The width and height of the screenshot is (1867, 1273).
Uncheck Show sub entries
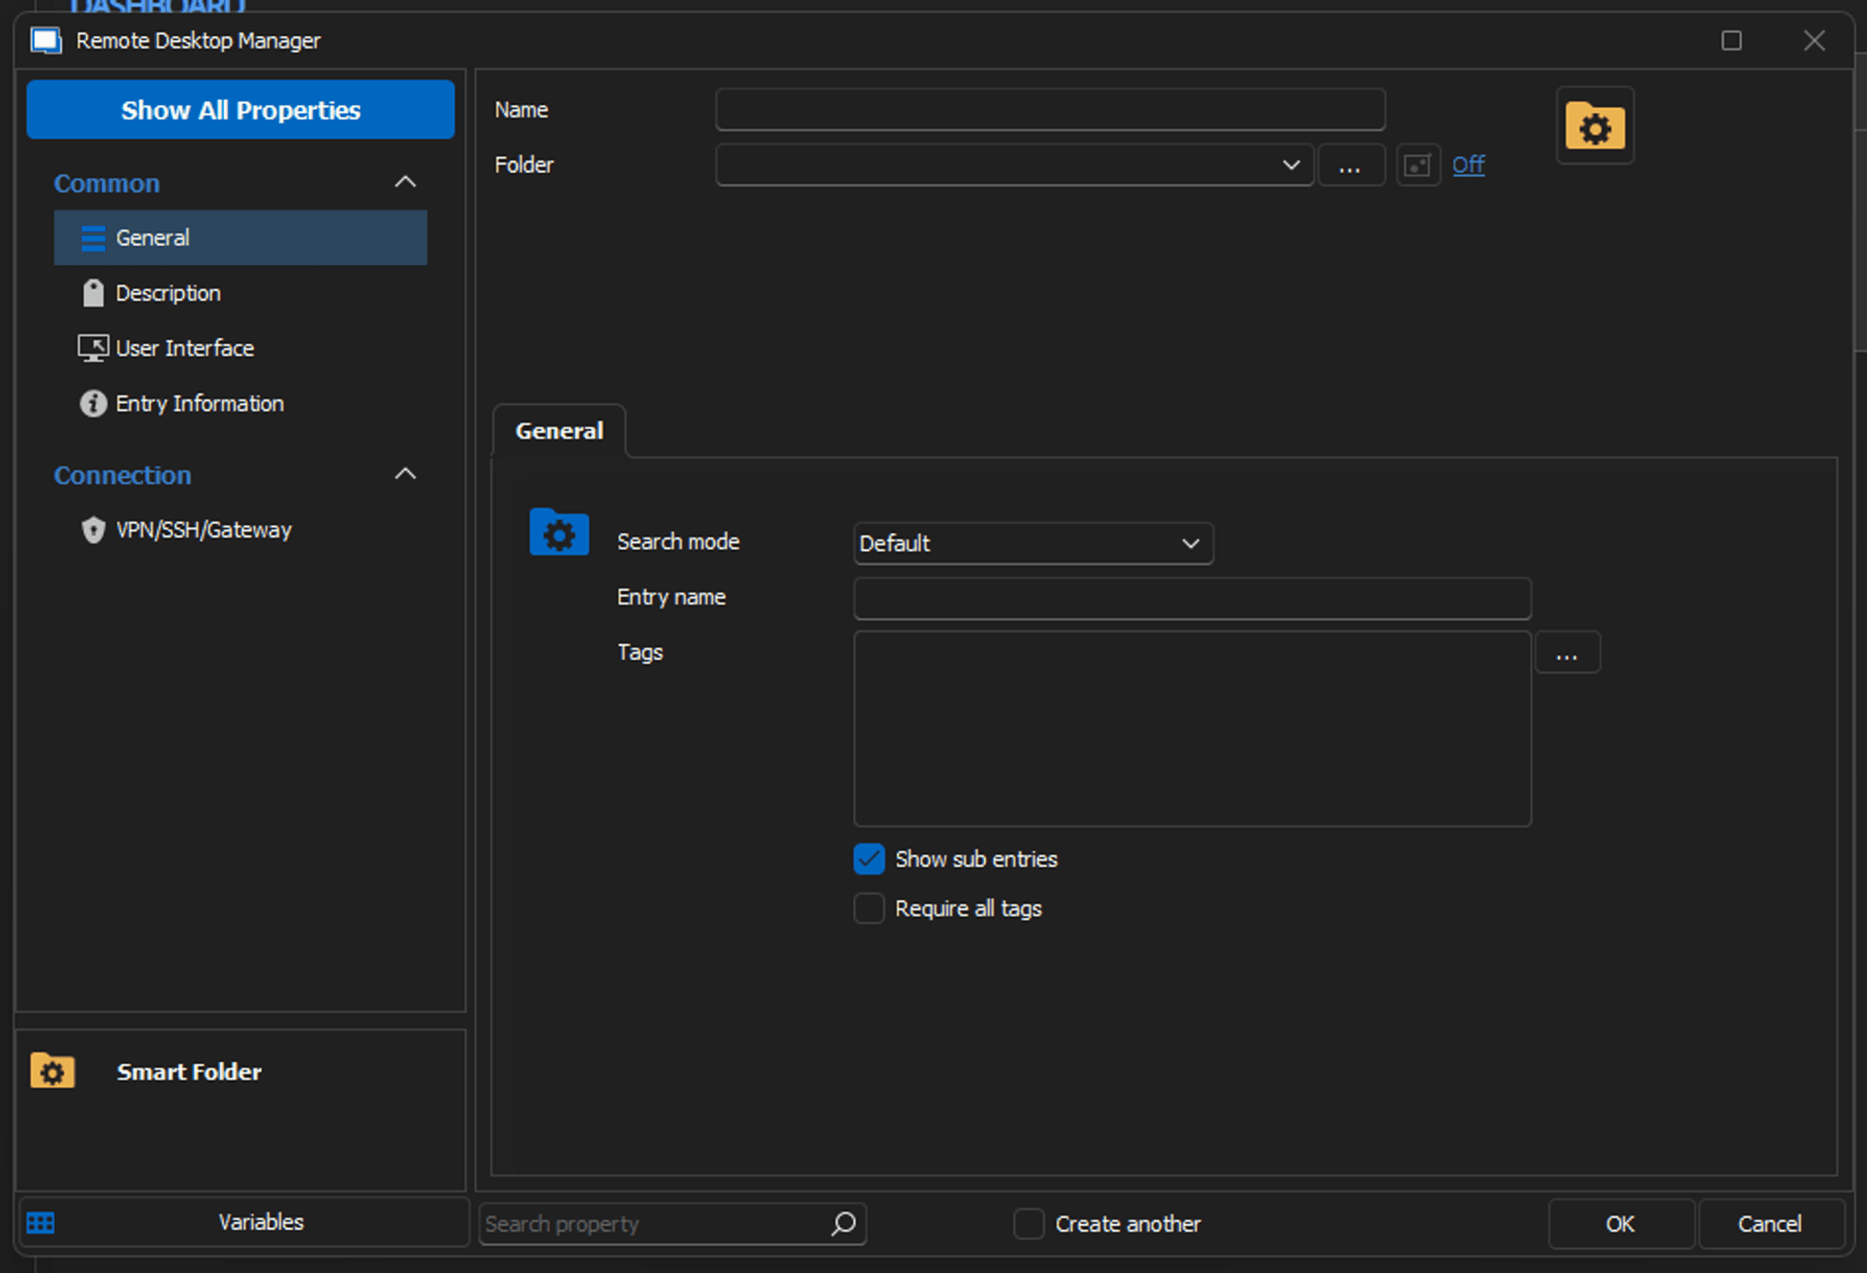[869, 860]
